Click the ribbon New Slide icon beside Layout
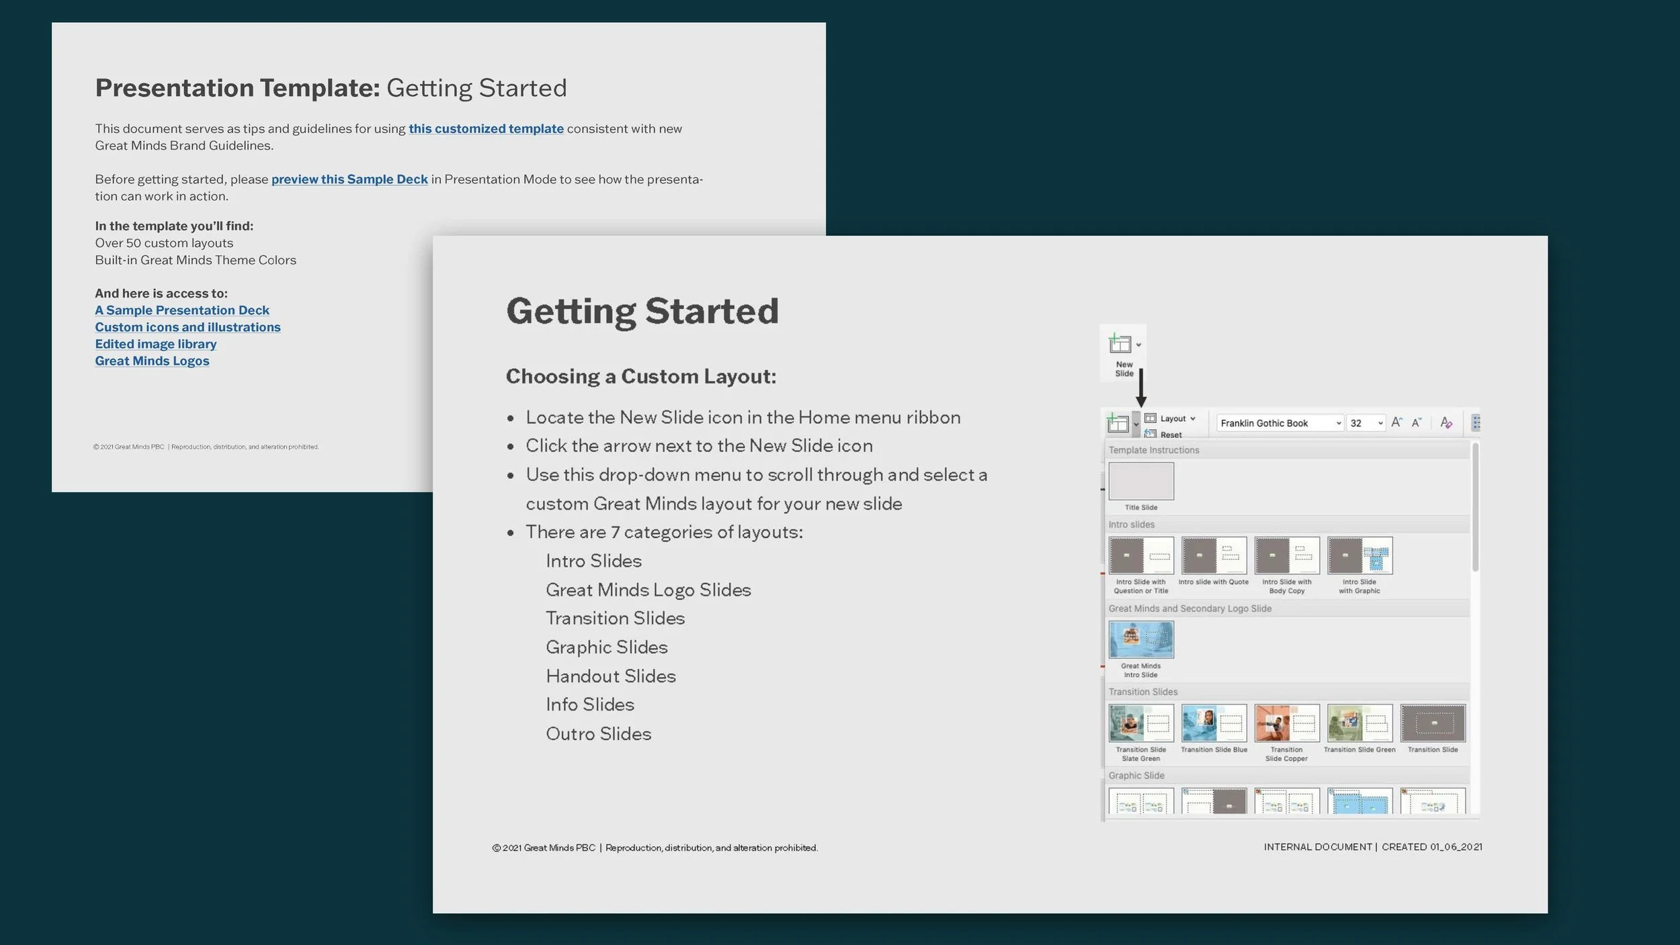The image size is (1680, 945). tap(1118, 423)
